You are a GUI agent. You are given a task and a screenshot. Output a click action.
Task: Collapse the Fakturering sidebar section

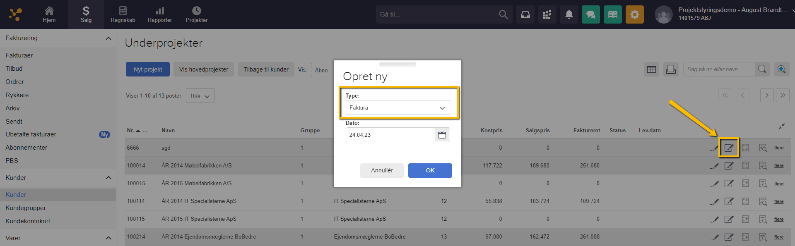pos(108,38)
